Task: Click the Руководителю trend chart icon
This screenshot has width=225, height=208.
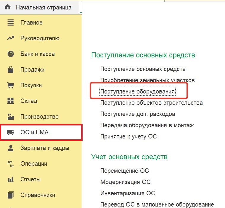Action: click(x=11, y=38)
